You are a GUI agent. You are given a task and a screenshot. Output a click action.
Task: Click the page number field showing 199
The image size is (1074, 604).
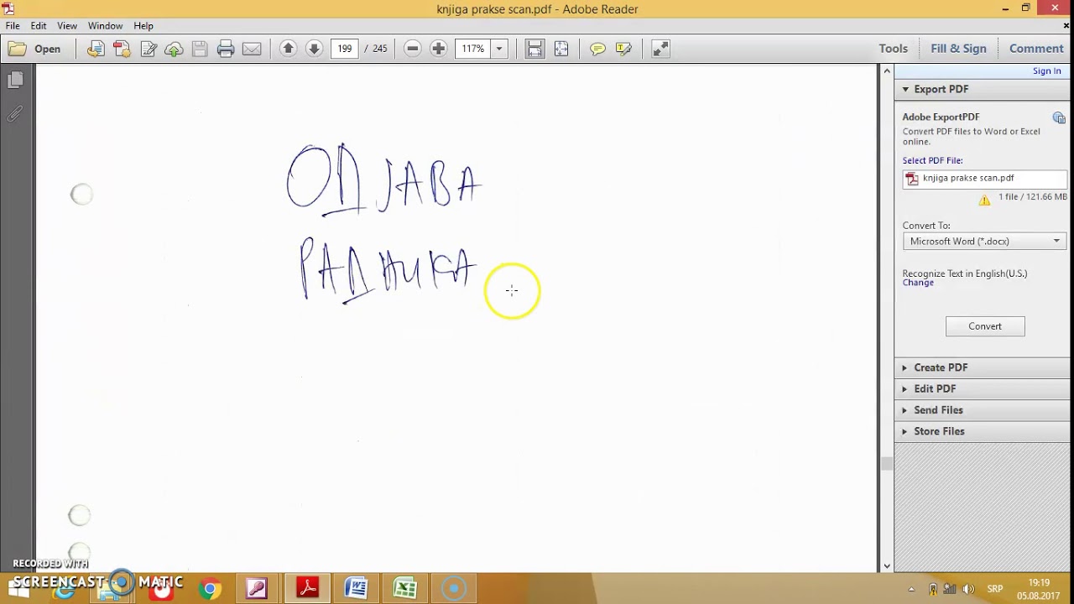click(x=345, y=49)
